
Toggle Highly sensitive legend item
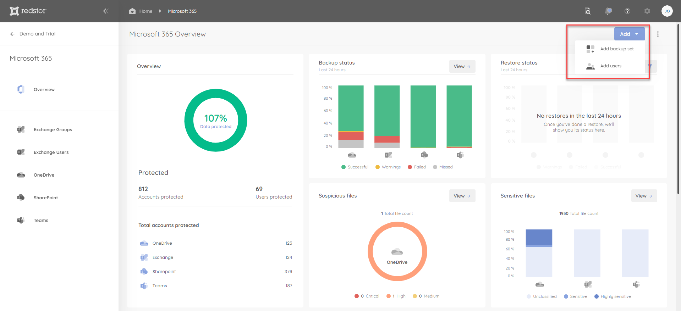pos(613,296)
